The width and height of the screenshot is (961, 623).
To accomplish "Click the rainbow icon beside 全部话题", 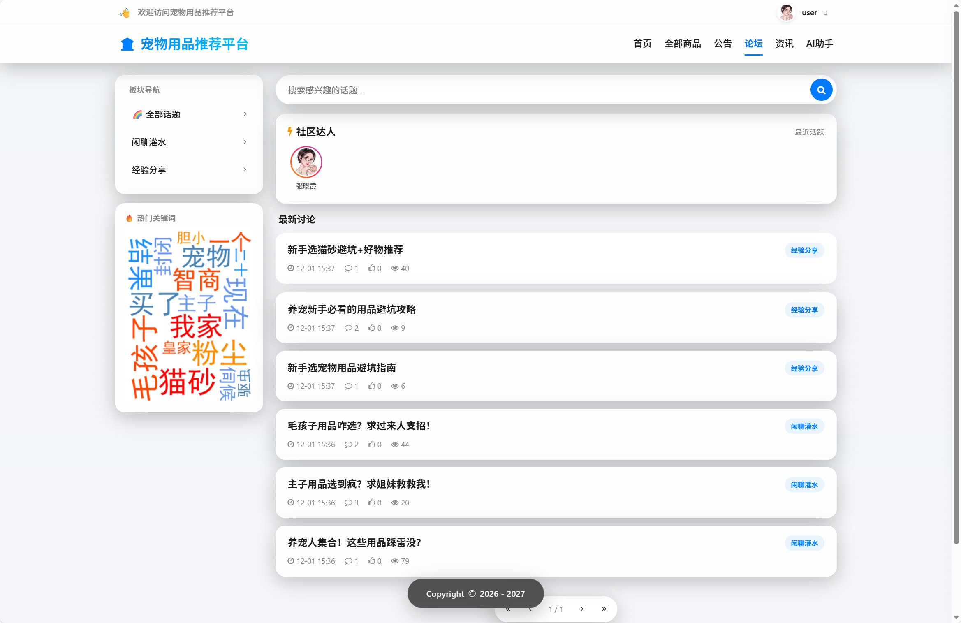I will click(137, 114).
